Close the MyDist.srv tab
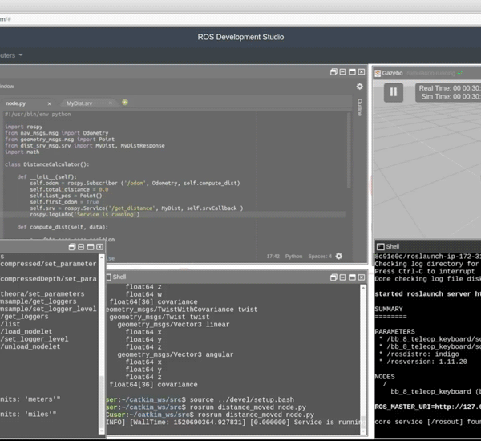481x441 pixels. click(111, 103)
